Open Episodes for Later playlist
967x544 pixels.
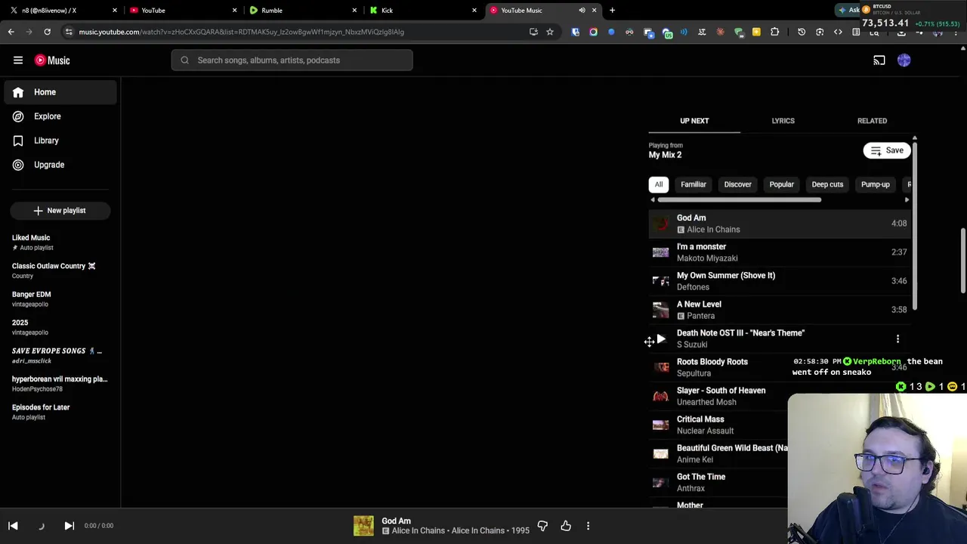tap(59, 412)
